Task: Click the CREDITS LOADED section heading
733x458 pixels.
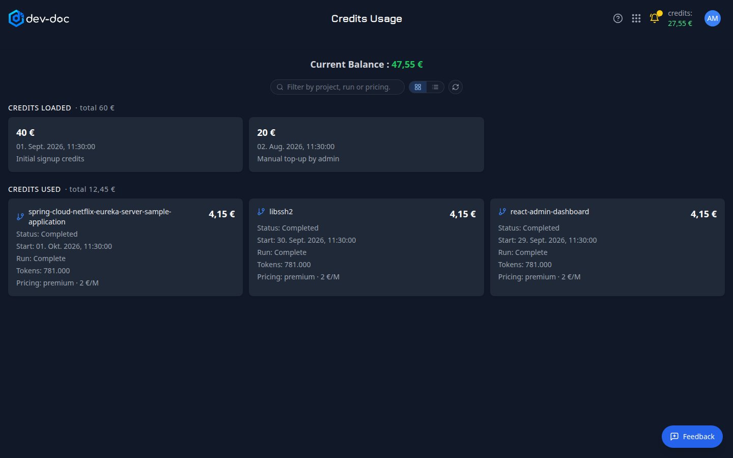Action: (40, 108)
